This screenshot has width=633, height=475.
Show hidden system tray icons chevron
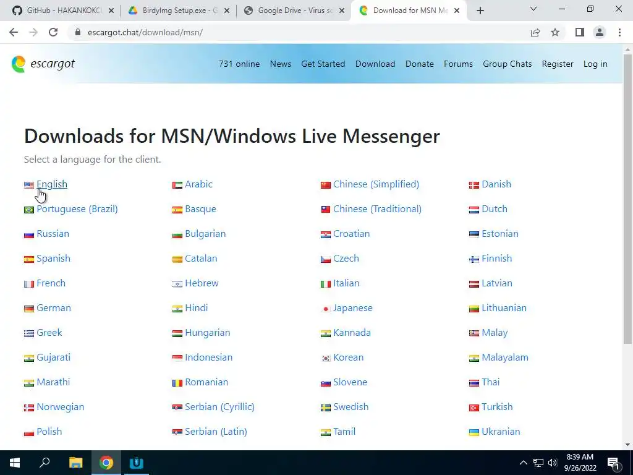click(523, 463)
